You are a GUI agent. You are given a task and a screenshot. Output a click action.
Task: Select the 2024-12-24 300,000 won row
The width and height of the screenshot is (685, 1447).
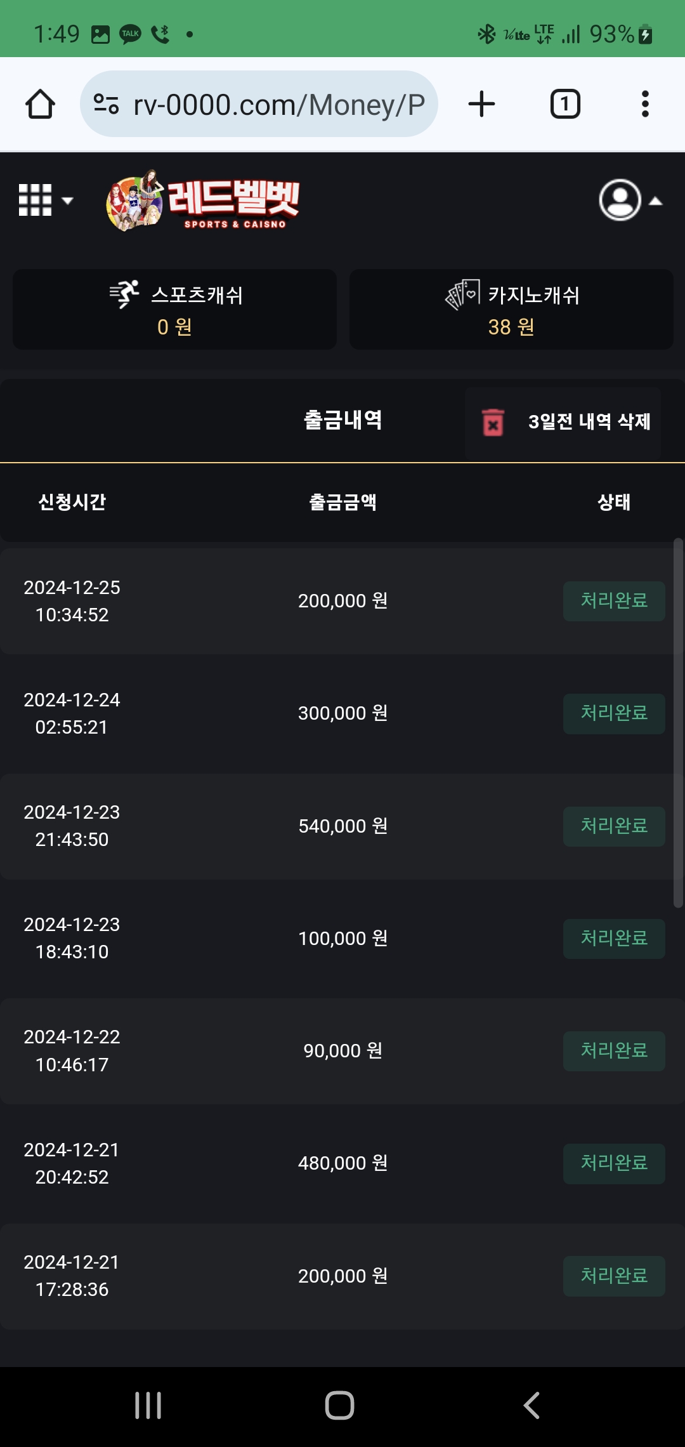342,713
